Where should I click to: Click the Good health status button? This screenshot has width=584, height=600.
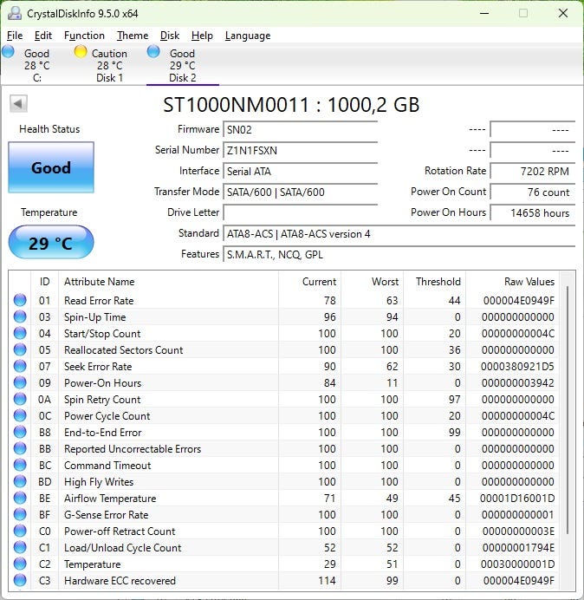point(51,167)
